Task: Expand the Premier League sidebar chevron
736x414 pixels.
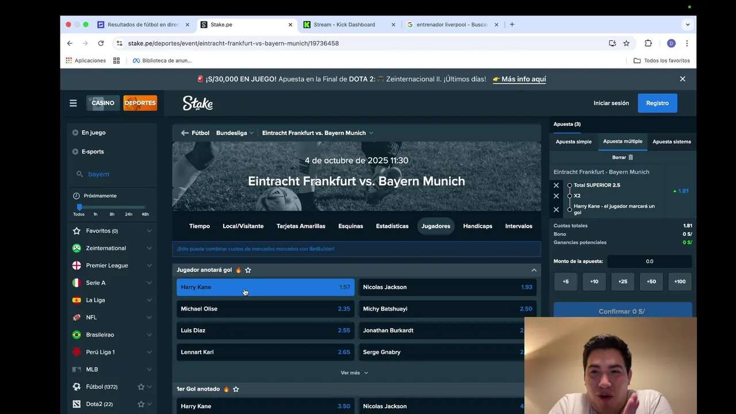Action: [149, 266]
